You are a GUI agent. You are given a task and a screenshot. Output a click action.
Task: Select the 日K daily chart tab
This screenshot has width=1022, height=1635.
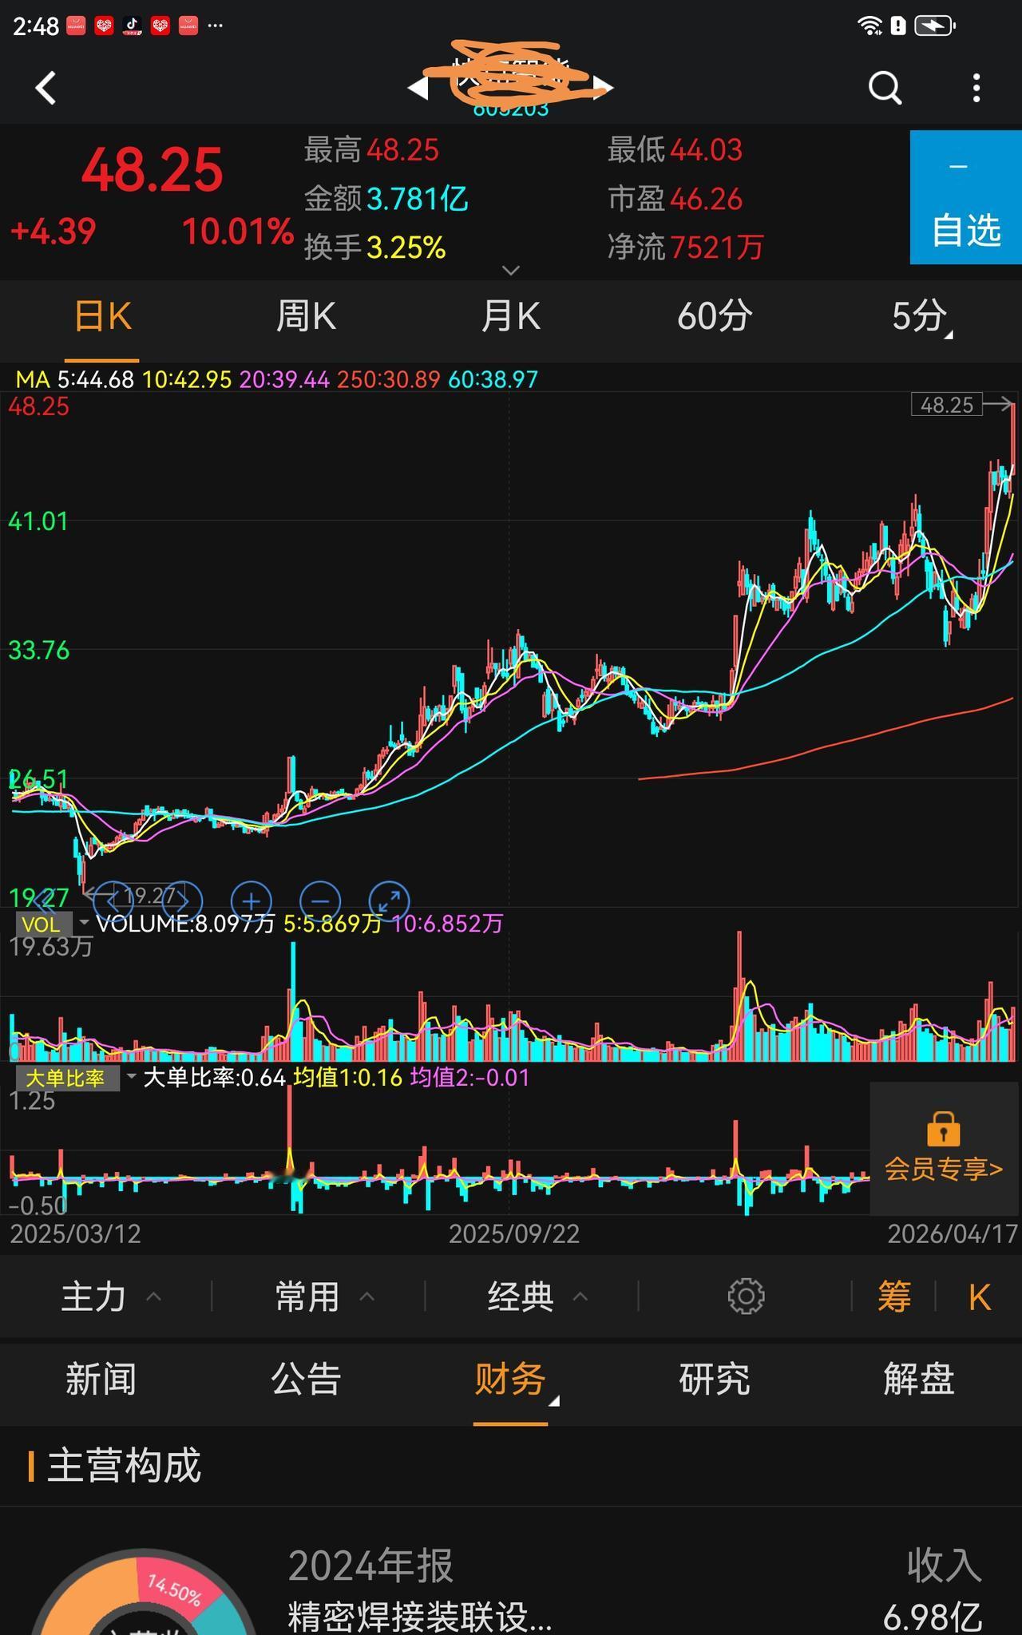[x=102, y=316]
